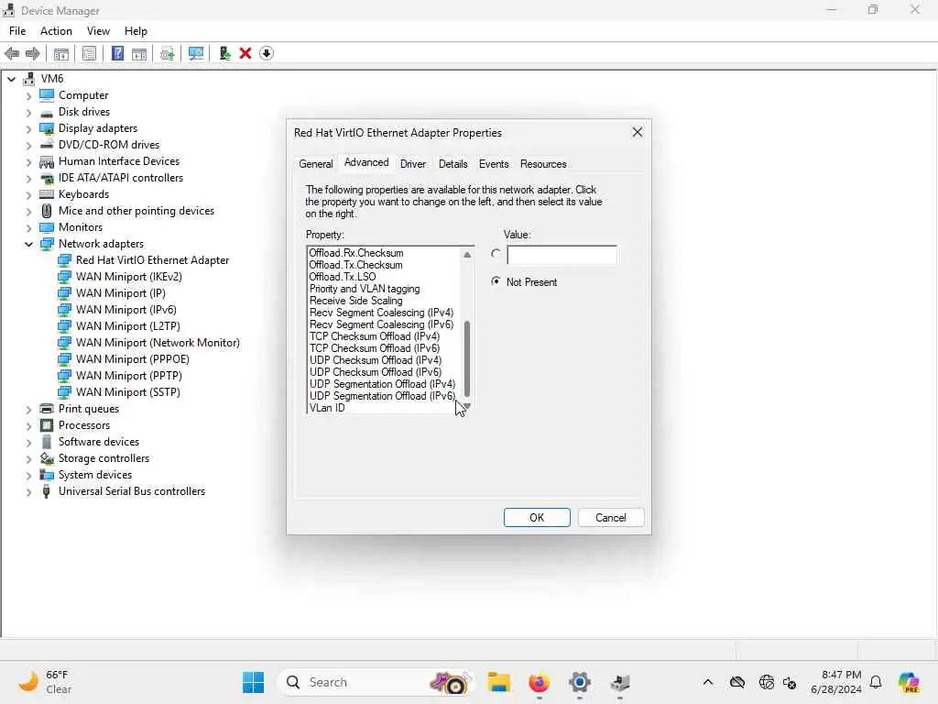
Task: Click the property list scrollbar thumb
Action: tap(467, 358)
